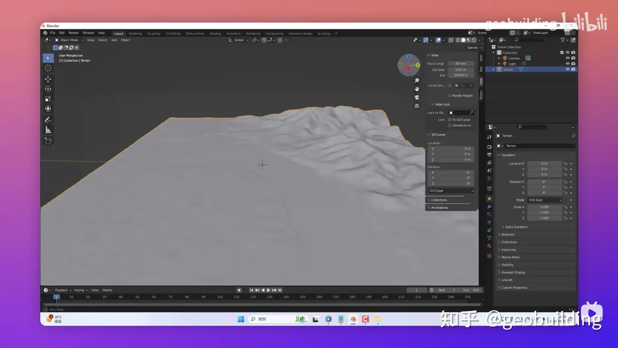Open the viewport Add menu

[114, 40]
